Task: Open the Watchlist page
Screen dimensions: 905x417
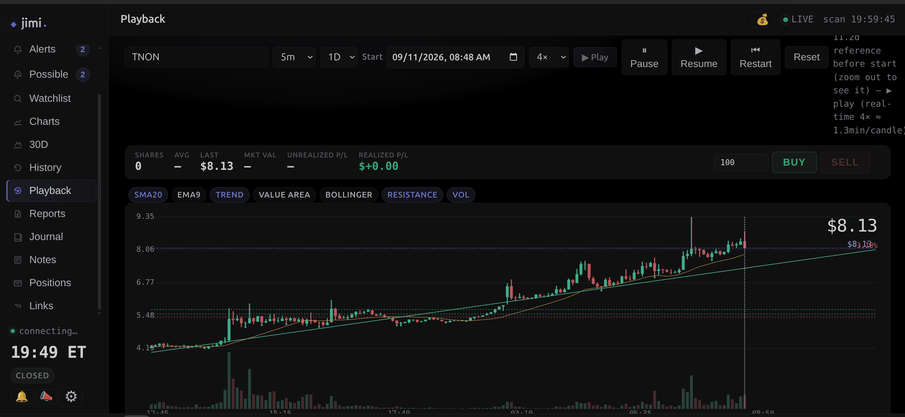Action: pyautogui.click(x=51, y=98)
